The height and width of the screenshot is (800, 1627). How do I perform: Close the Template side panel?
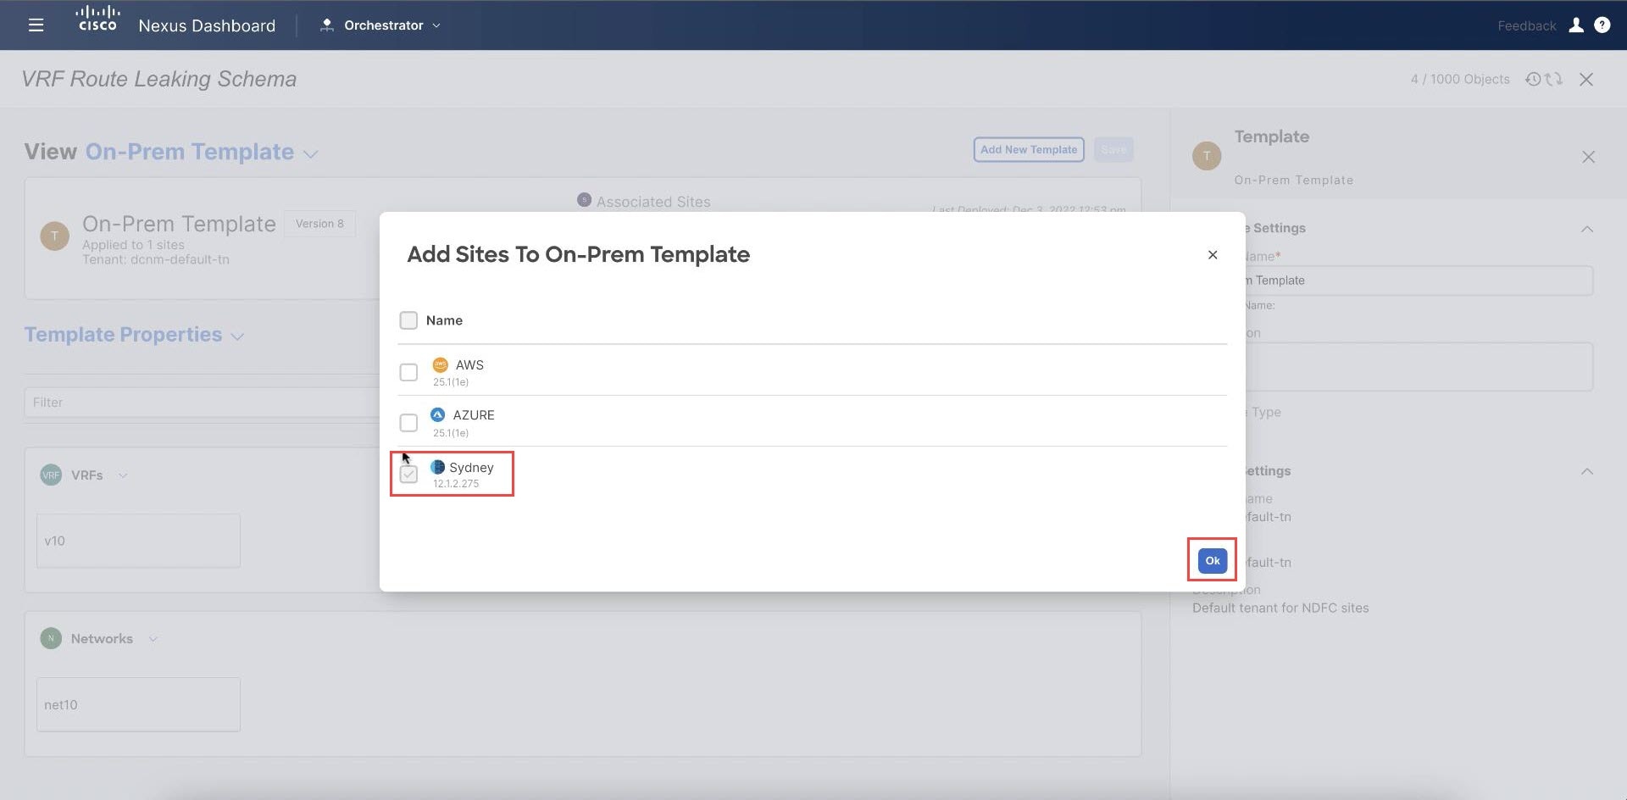click(1588, 157)
